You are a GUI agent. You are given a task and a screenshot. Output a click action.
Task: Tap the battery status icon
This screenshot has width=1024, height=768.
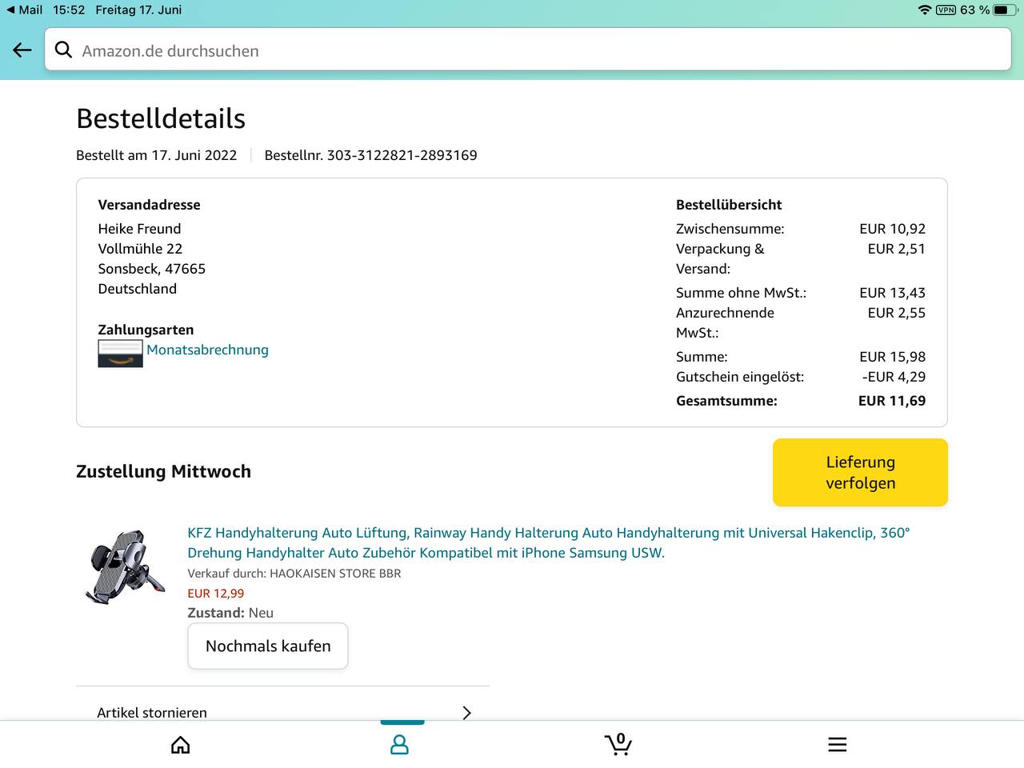click(1006, 10)
